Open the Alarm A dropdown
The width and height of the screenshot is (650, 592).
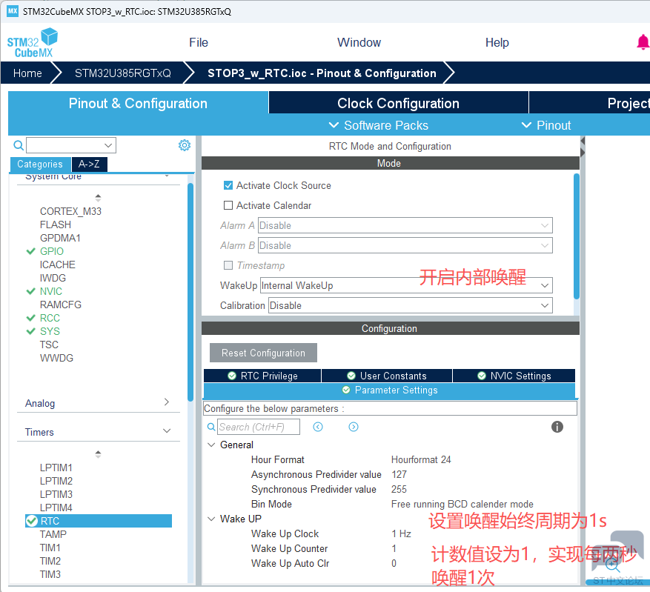coord(405,225)
